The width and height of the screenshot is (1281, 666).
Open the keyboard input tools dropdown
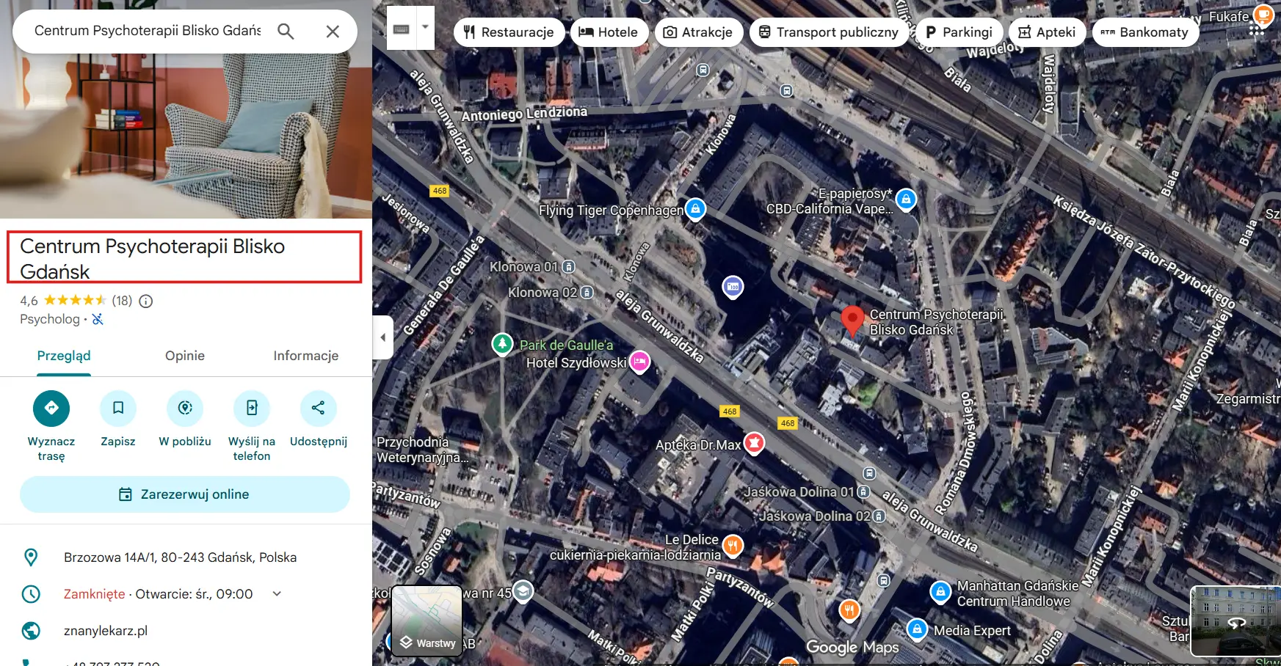click(425, 28)
